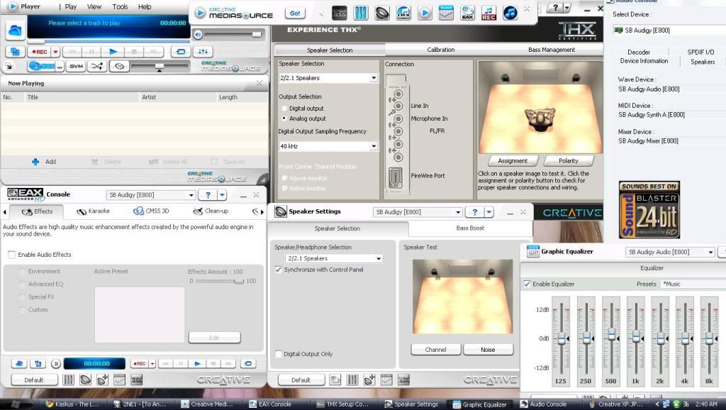Open the *Music presets dropdown in equalizer
726x410 pixels.
click(x=693, y=284)
